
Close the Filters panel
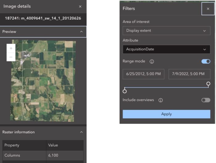208,9
